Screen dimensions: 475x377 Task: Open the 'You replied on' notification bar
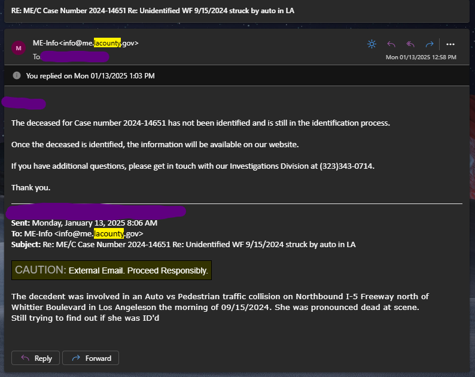pos(90,75)
